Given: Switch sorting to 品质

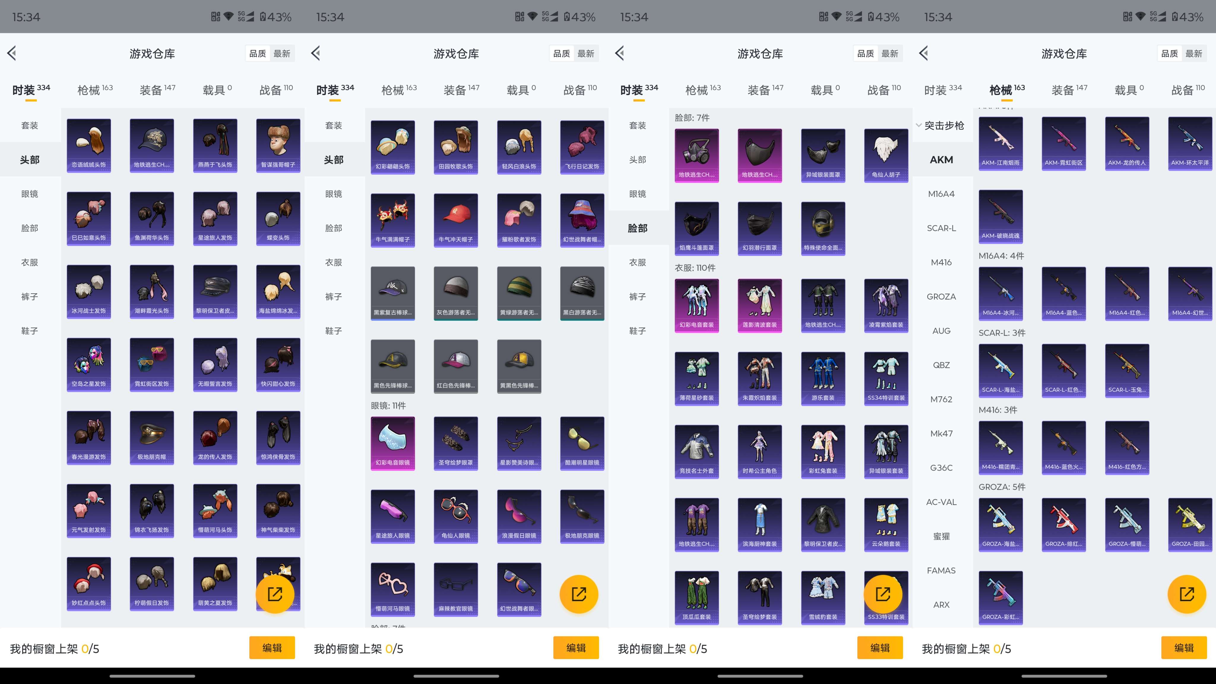Looking at the screenshot, I should point(258,53).
